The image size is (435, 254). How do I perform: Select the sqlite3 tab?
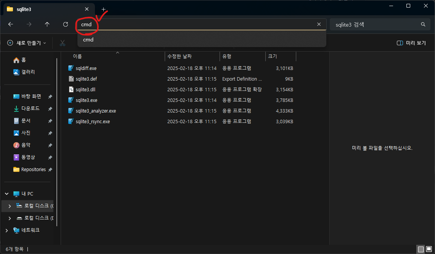point(49,9)
